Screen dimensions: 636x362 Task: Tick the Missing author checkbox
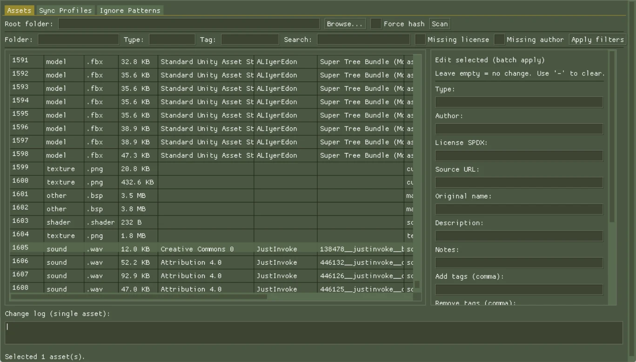click(x=499, y=40)
